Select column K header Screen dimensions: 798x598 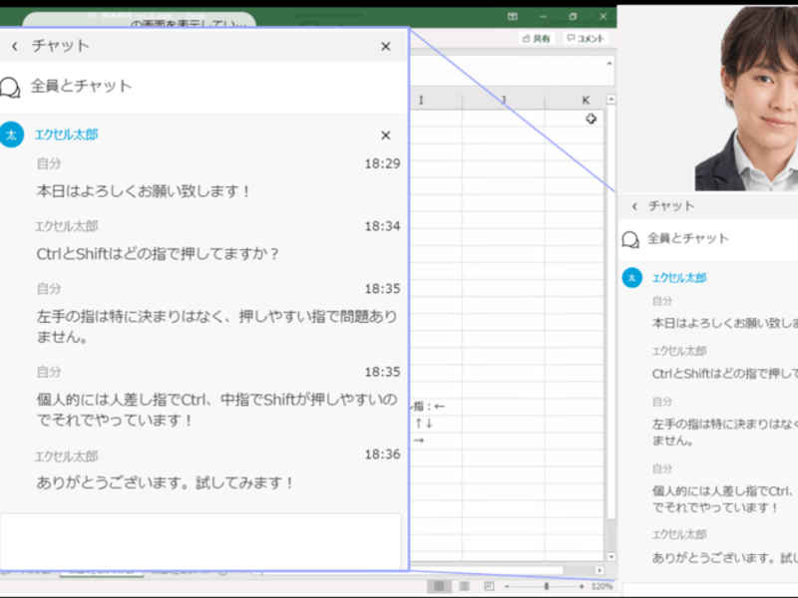coord(586,100)
